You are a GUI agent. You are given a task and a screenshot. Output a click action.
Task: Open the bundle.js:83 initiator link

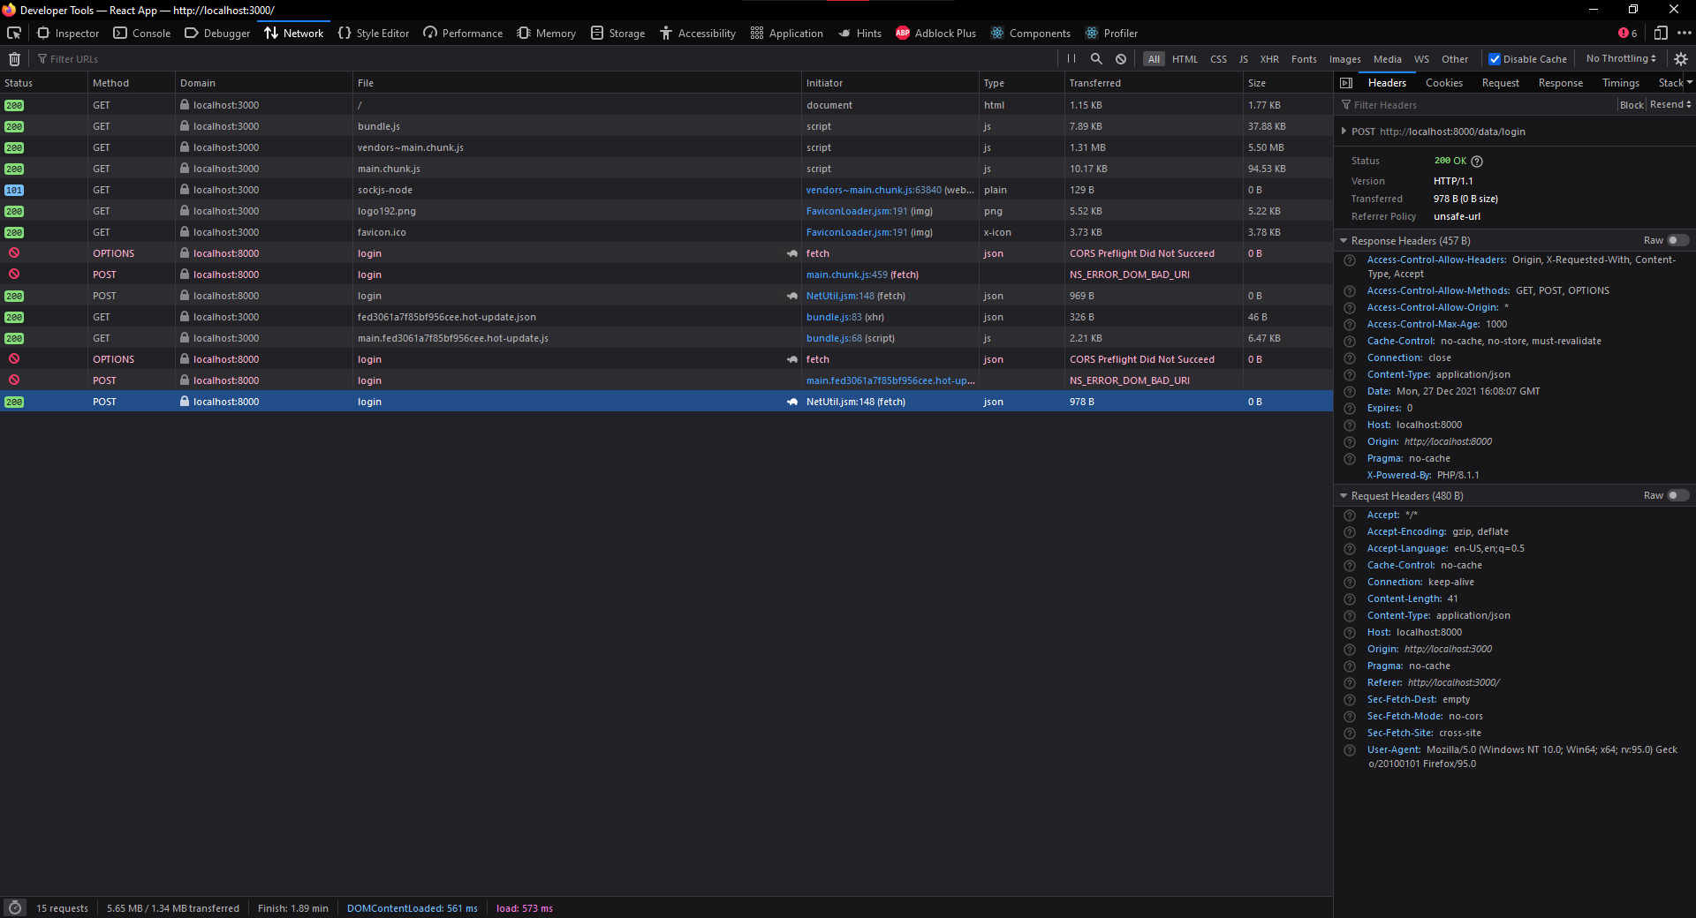point(834,317)
